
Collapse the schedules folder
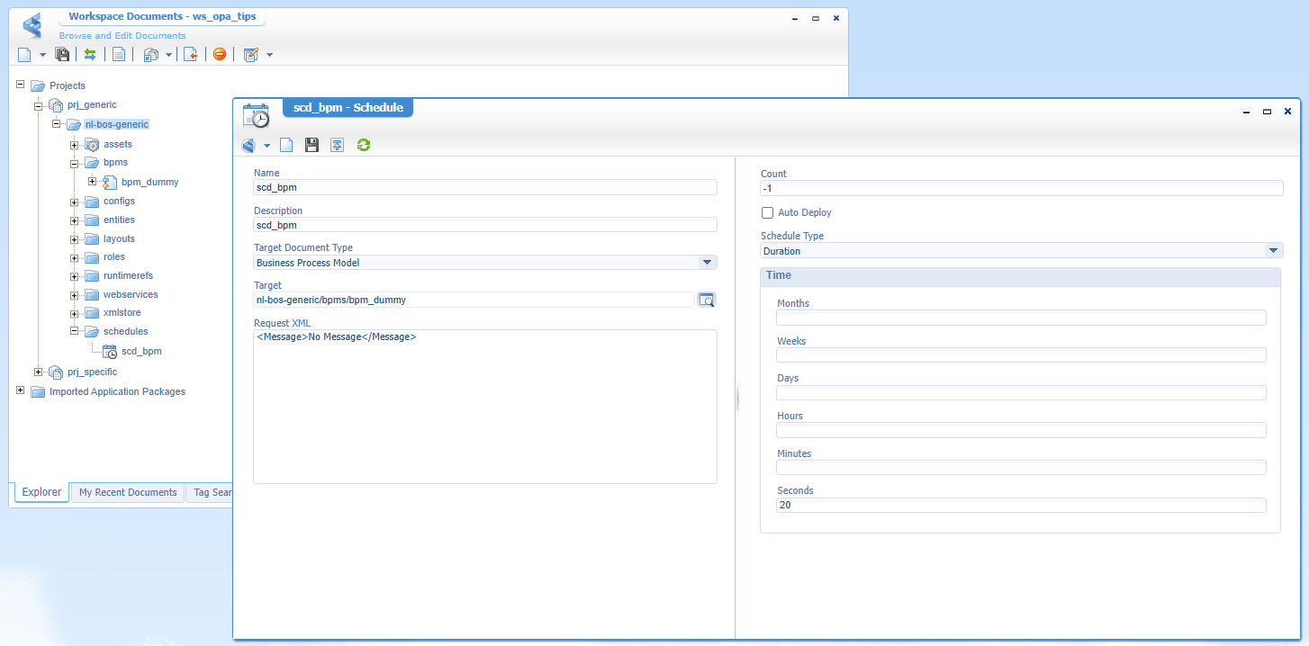click(75, 332)
